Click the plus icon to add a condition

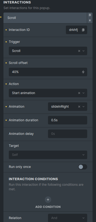pos(48,200)
